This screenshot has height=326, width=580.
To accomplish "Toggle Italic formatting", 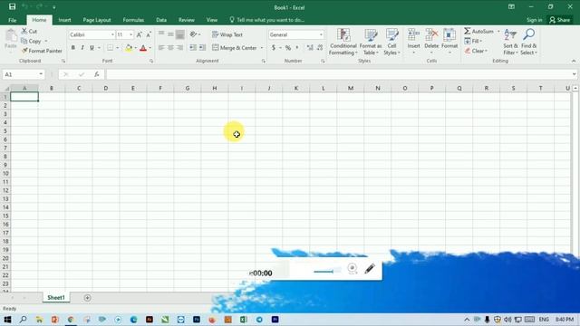I will pyautogui.click(x=82, y=48).
